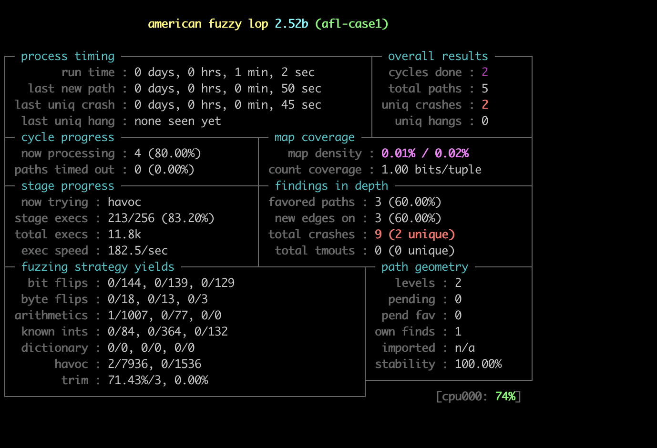657x448 pixels.
Task: Click the map density value '0.01% / 0.02%'
Action: (425, 153)
